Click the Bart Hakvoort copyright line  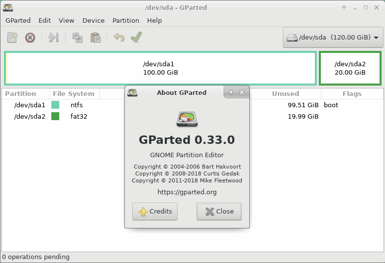point(187,167)
